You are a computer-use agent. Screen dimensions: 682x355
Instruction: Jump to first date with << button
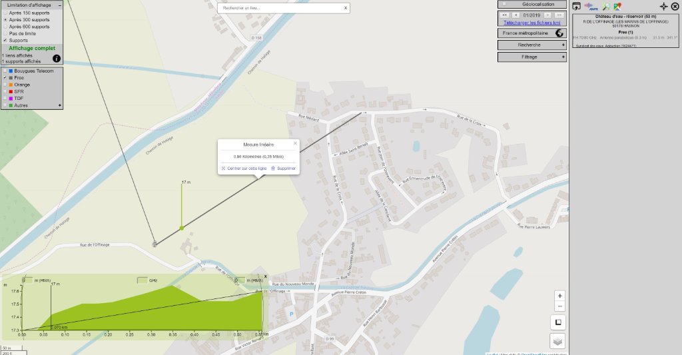(505, 15)
